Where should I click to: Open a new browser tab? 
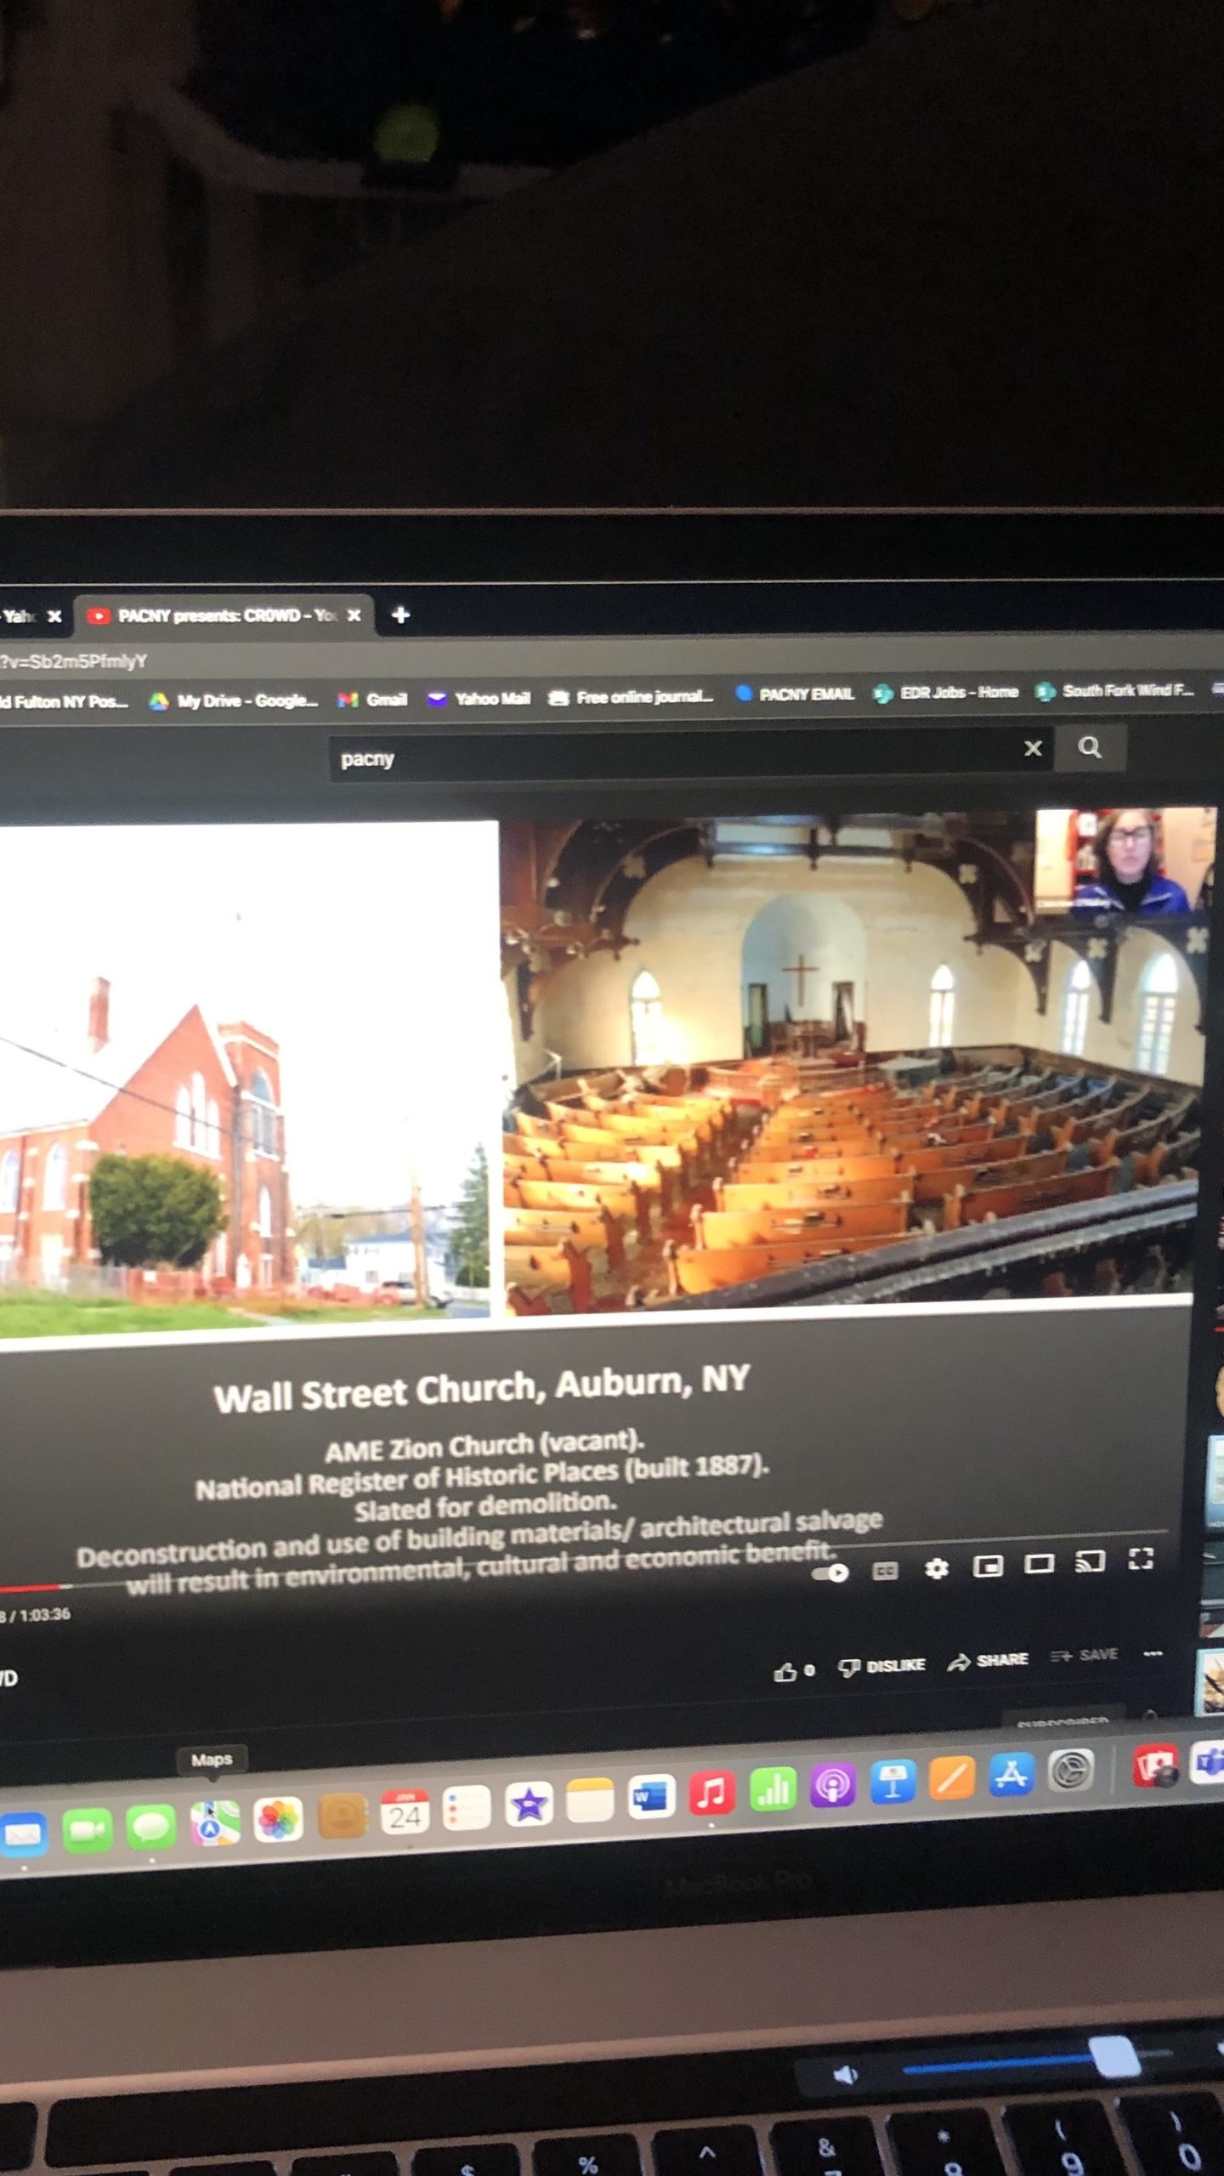(x=400, y=615)
